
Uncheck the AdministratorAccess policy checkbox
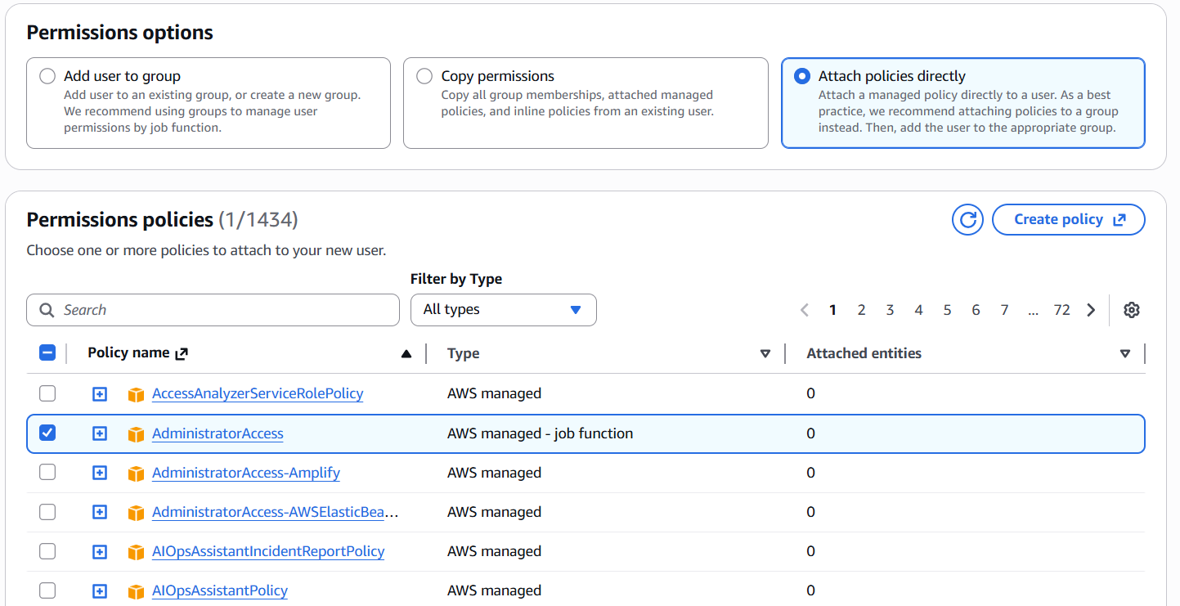point(47,433)
